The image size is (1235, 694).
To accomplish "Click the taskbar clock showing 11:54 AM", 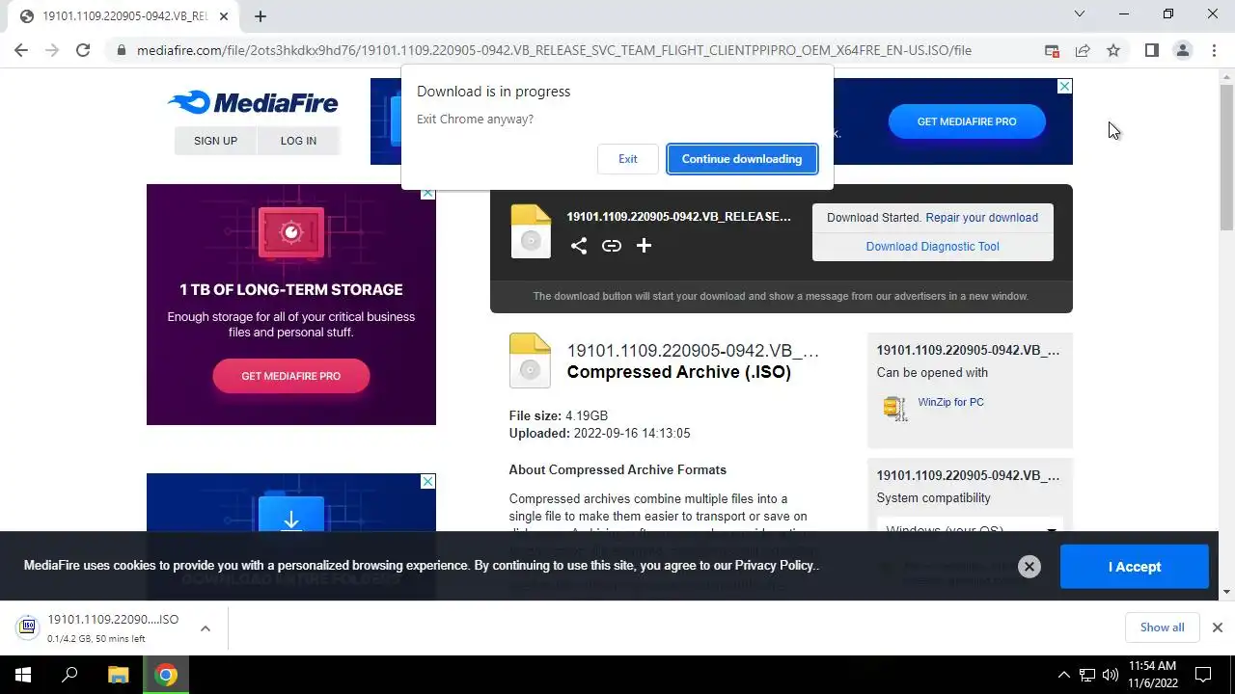I will pos(1153,675).
